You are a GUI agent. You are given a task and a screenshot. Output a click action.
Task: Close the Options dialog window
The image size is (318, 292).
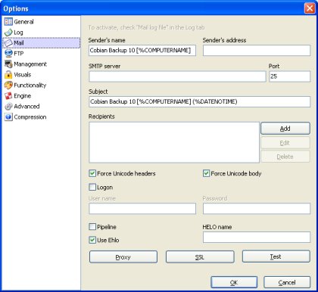pyautogui.click(x=310, y=8)
